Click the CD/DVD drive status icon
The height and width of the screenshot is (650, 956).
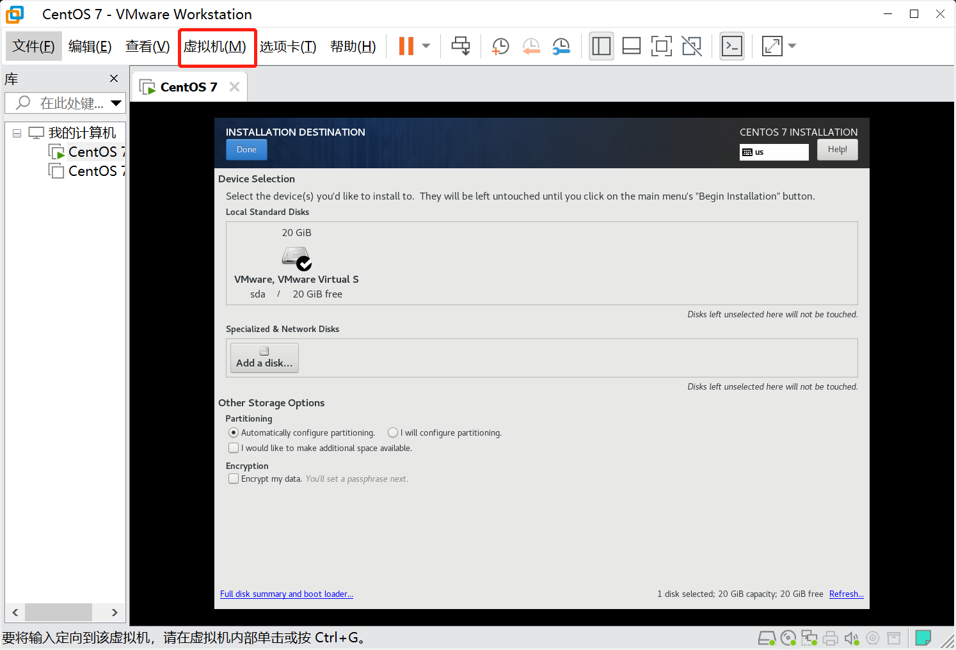(788, 638)
